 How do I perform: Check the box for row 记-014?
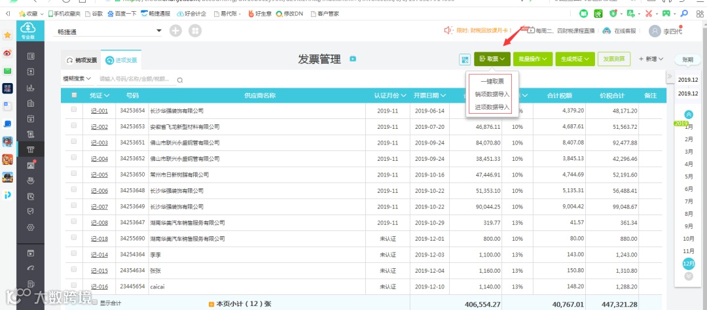(74, 253)
